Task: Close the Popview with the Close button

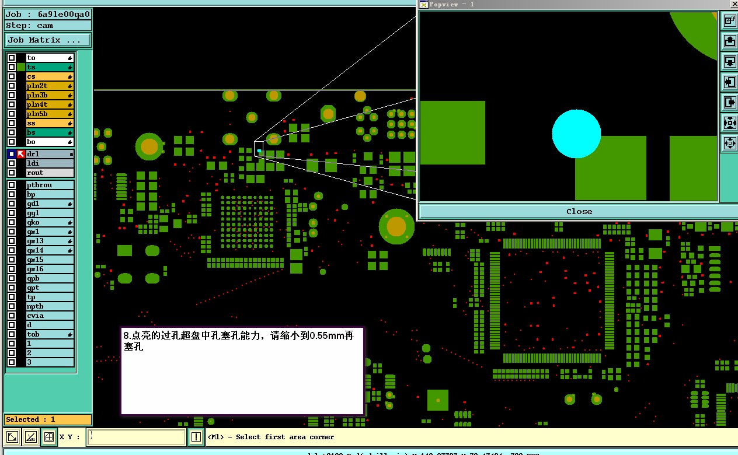Action: pyautogui.click(x=579, y=211)
